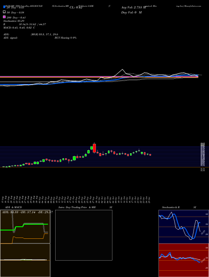
Task: Select the 20 Day = 0.43 legend text
Action: click(15, 8)
